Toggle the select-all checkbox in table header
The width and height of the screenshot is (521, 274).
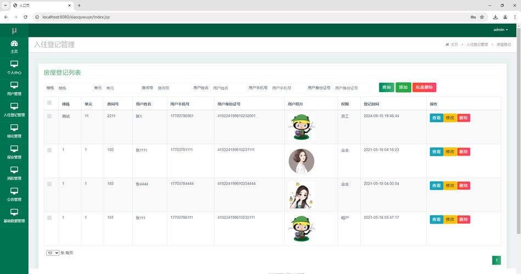(x=49, y=103)
